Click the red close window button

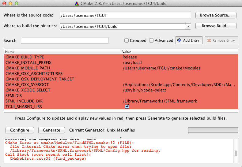(x=4, y=3)
